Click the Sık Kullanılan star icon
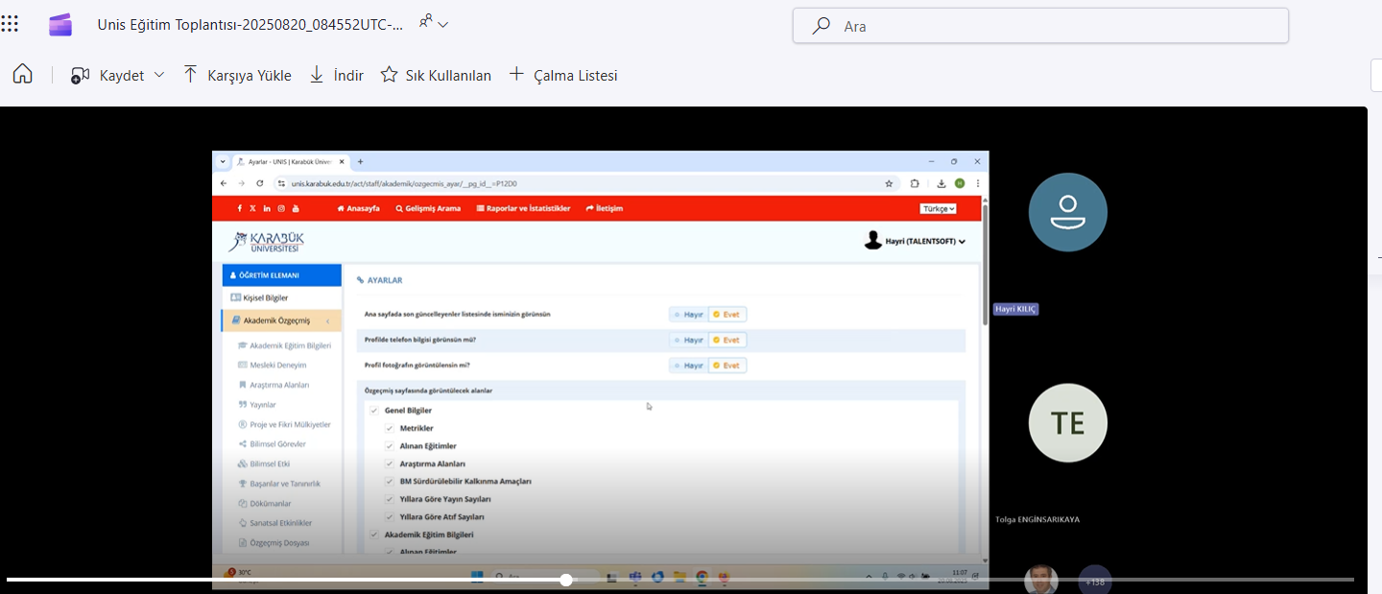Viewport: 1382px width, 594px height. pyautogui.click(x=389, y=75)
